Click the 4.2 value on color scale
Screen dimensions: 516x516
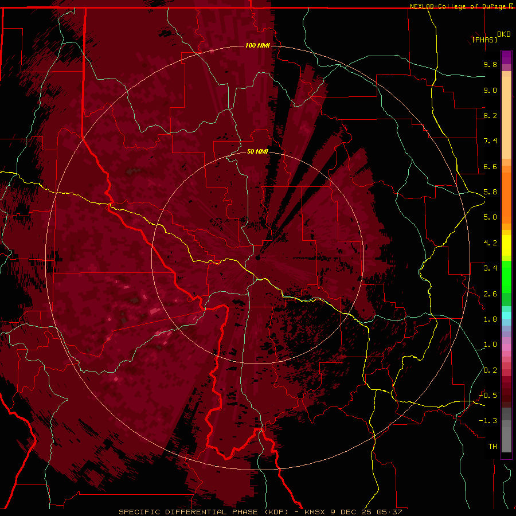(490, 243)
